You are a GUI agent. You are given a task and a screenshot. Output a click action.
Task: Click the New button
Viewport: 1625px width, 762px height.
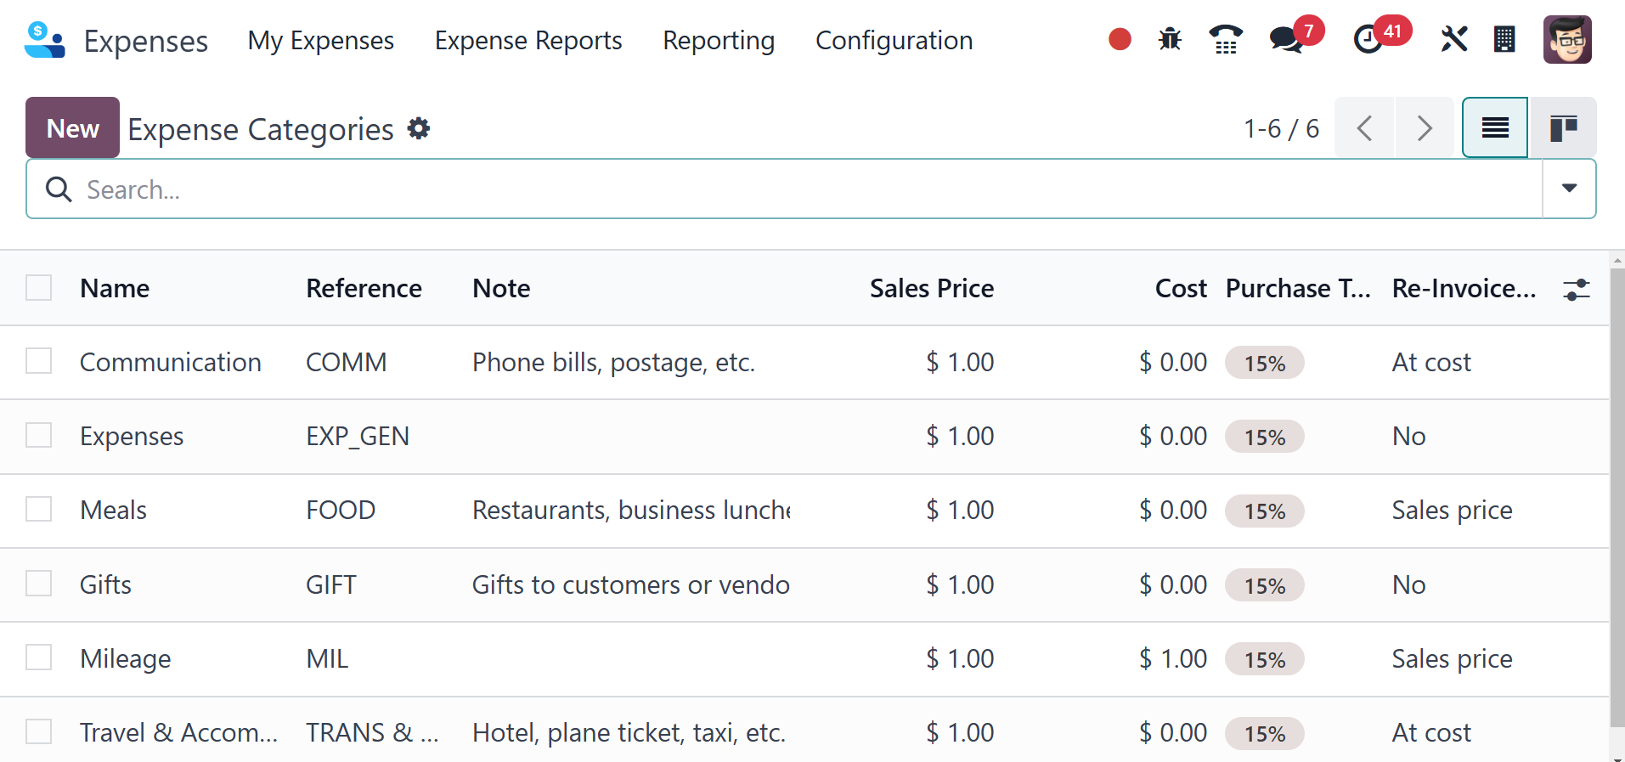tap(72, 128)
